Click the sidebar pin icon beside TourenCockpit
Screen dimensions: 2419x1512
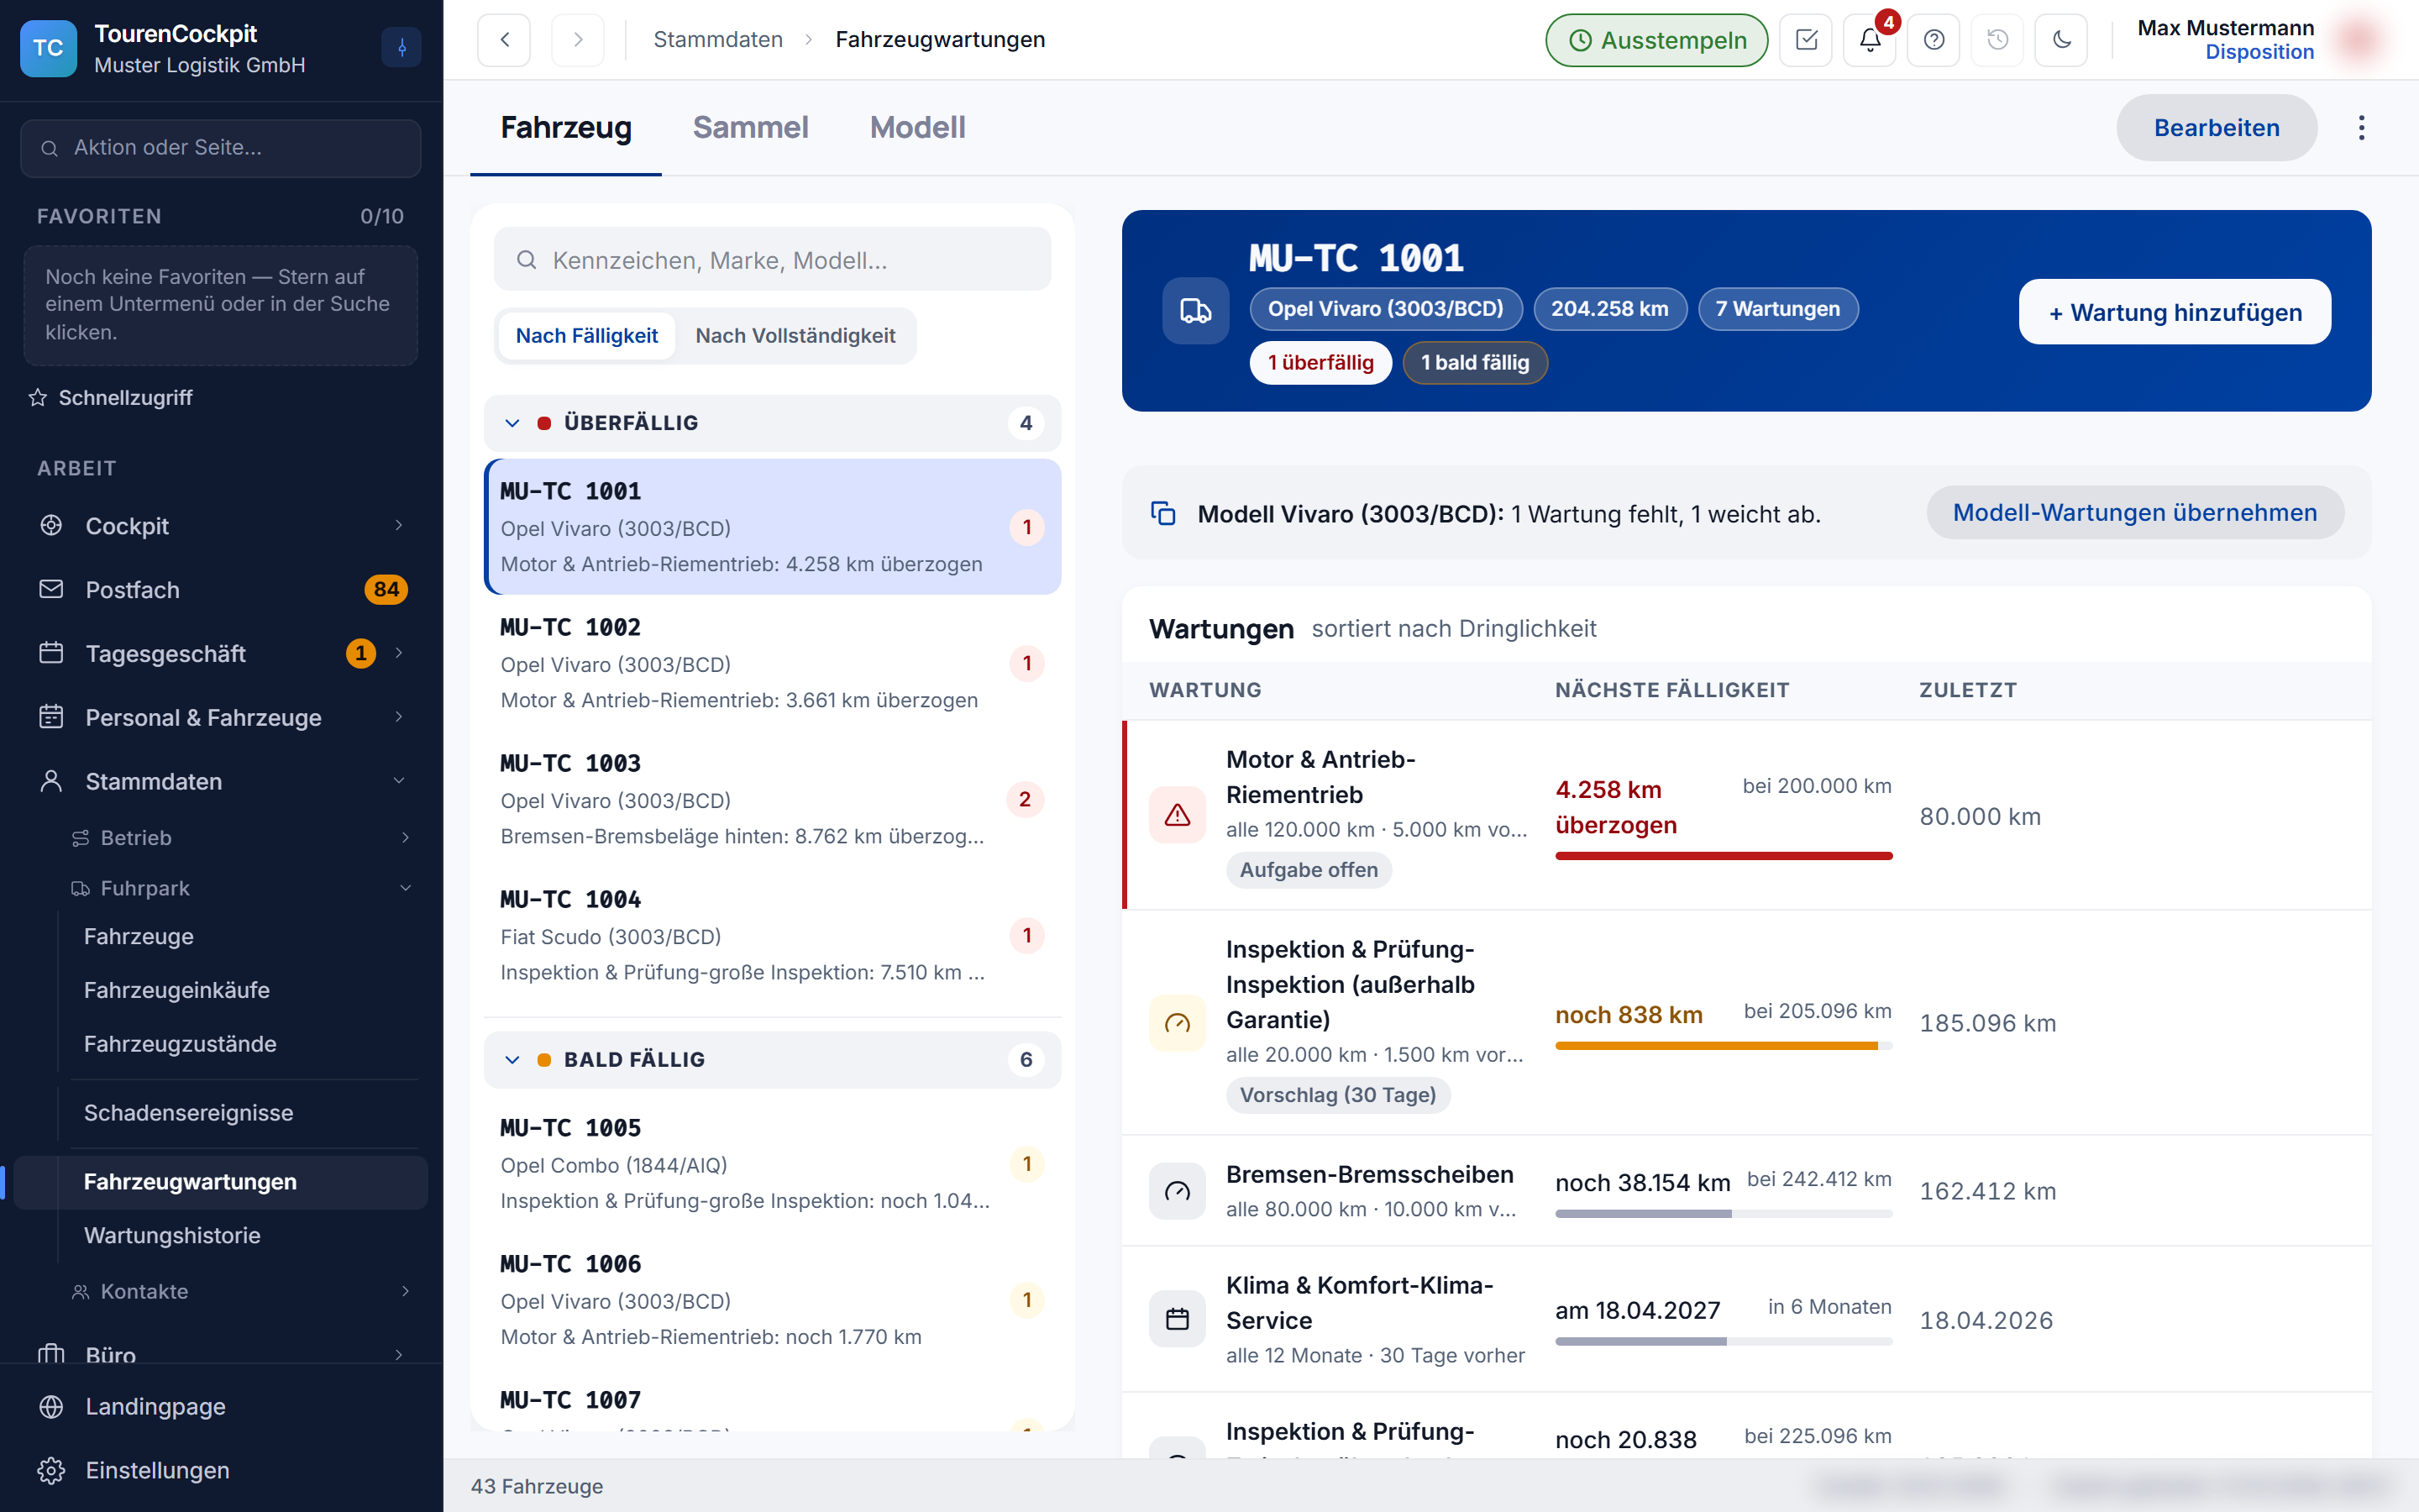401,47
